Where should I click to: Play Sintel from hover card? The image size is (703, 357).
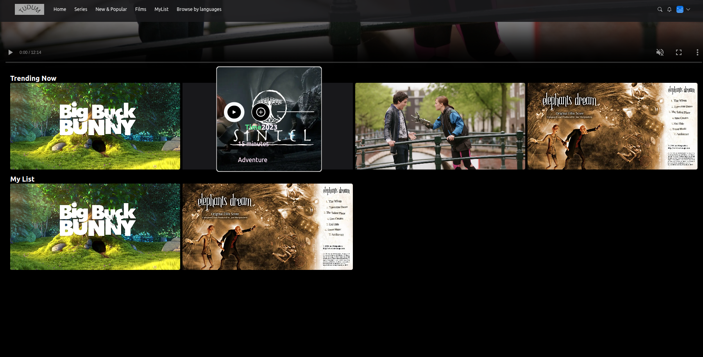(x=234, y=112)
